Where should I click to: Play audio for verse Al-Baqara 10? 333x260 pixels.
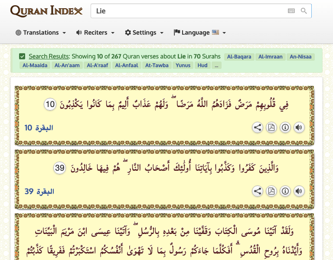[298, 127]
